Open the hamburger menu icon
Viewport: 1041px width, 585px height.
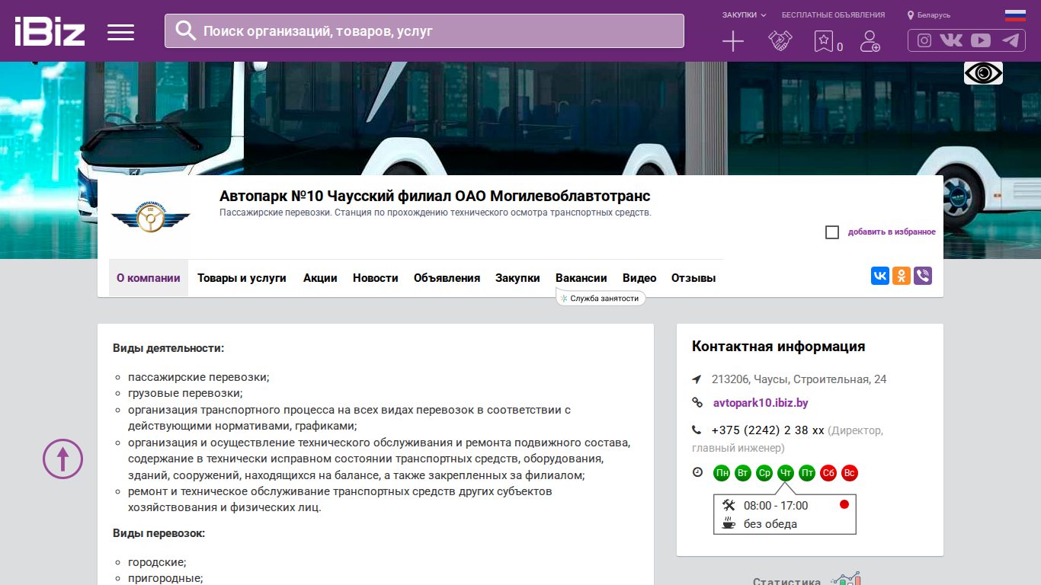[x=120, y=32]
